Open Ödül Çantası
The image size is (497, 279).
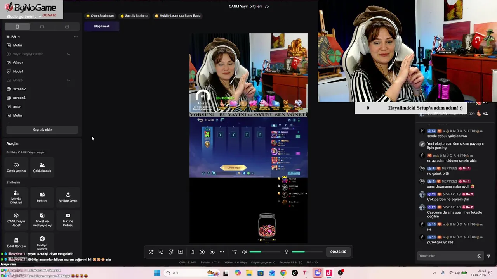[16, 242]
